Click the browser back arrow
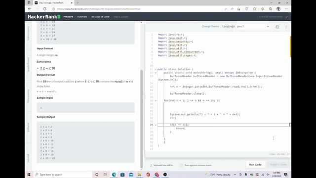This screenshot has width=316, height=178. (x=30, y=9)
